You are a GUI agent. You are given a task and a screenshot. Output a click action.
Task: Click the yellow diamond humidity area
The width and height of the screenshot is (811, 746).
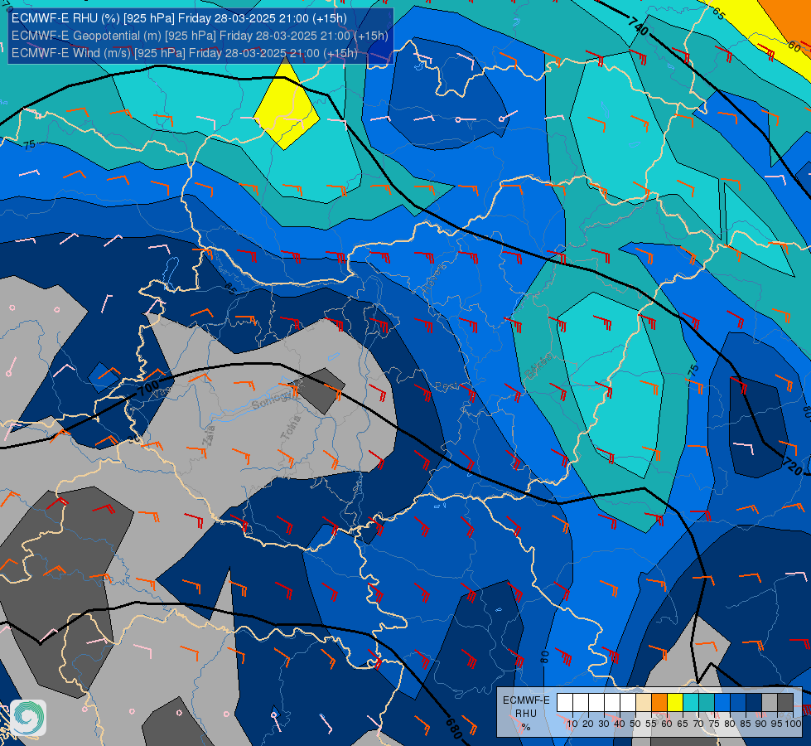(x=287, y=104)
